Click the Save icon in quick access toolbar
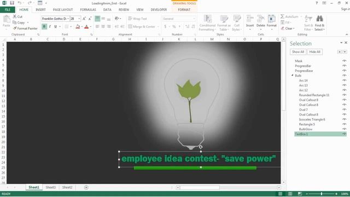The image size is (350, 197). point(12,3)
